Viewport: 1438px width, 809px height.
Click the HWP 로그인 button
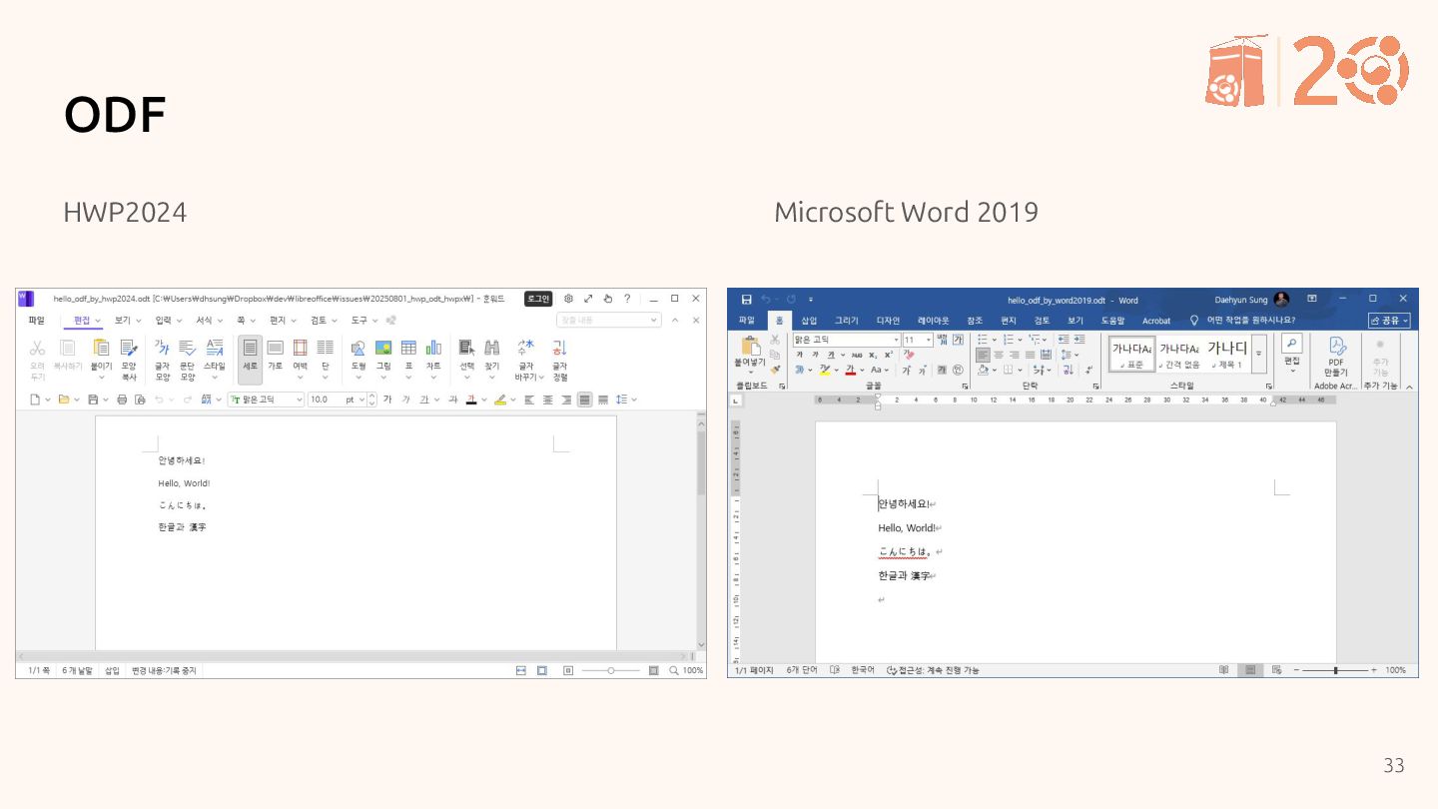click(538, 299)
